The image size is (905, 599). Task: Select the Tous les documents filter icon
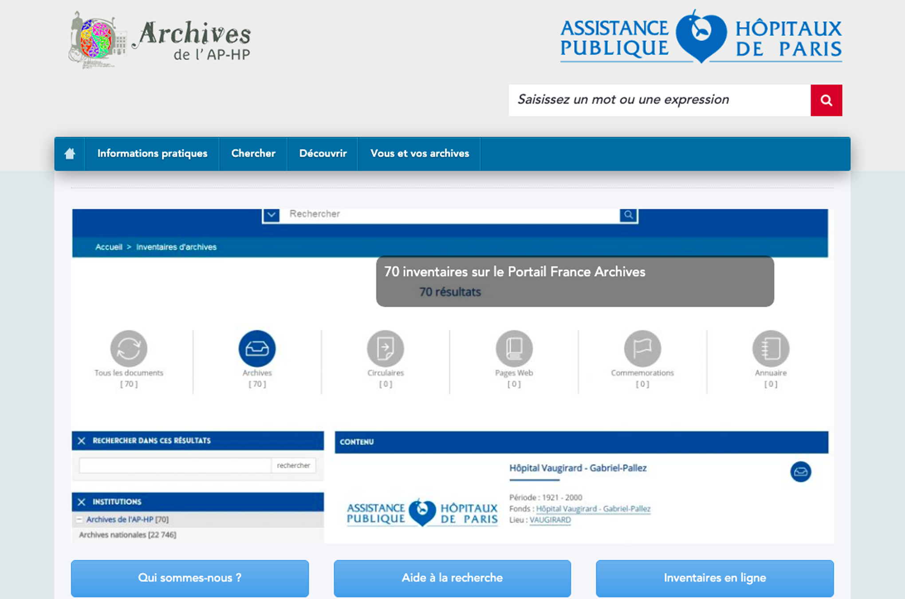pos(129,348)
